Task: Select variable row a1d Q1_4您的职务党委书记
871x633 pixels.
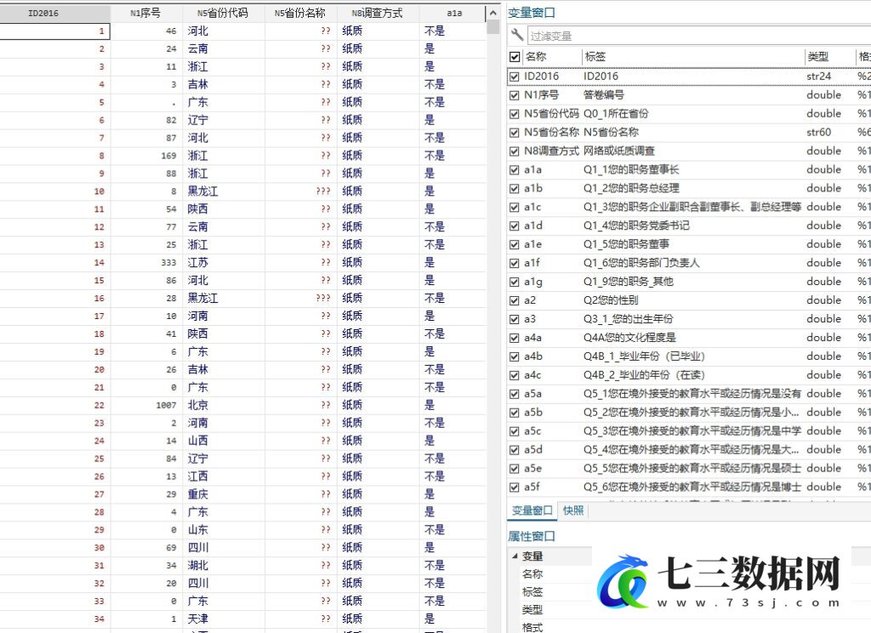Action: click(x=689, y=225)
